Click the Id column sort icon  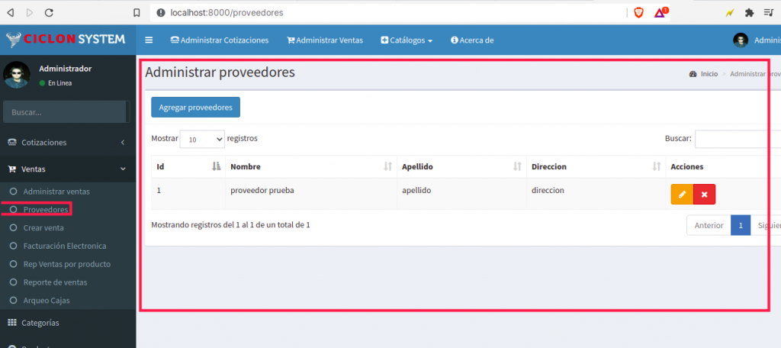point(216,166)
